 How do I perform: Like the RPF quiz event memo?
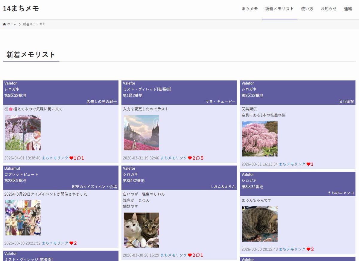[x=71, y=243]
